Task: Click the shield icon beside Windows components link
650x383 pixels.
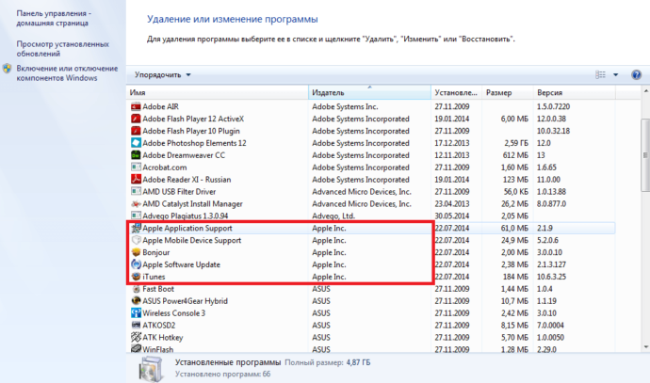Action: click(8, 69)
